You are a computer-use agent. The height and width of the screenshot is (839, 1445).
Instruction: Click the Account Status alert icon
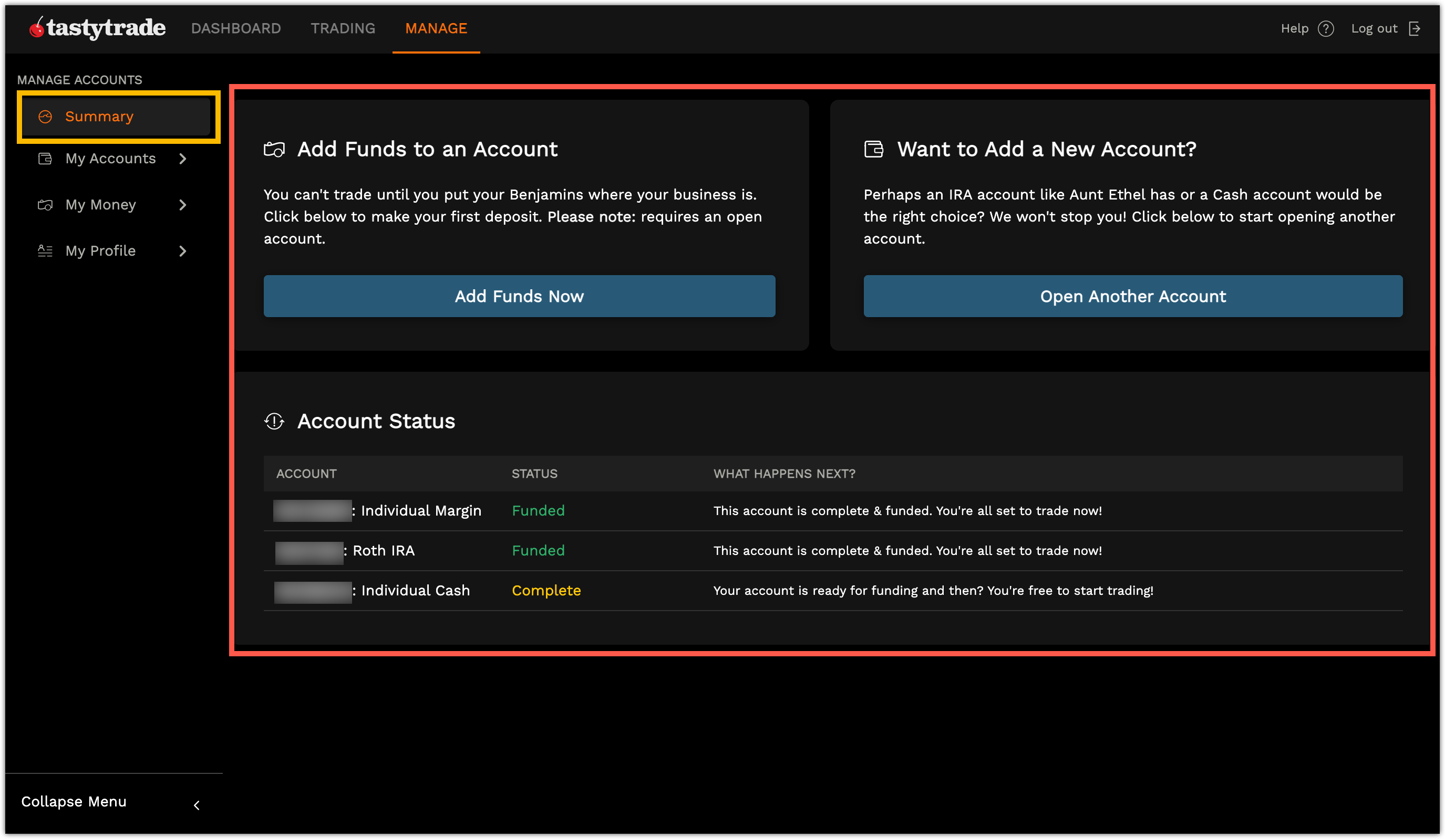(274, 421)
